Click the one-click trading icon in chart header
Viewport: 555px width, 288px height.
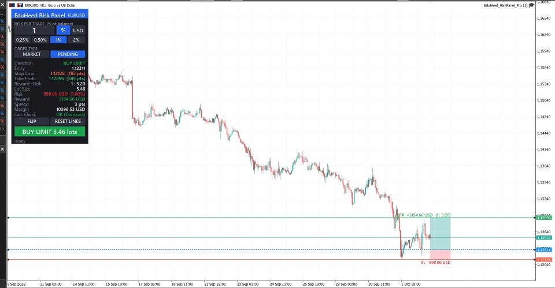pos(20,5)
